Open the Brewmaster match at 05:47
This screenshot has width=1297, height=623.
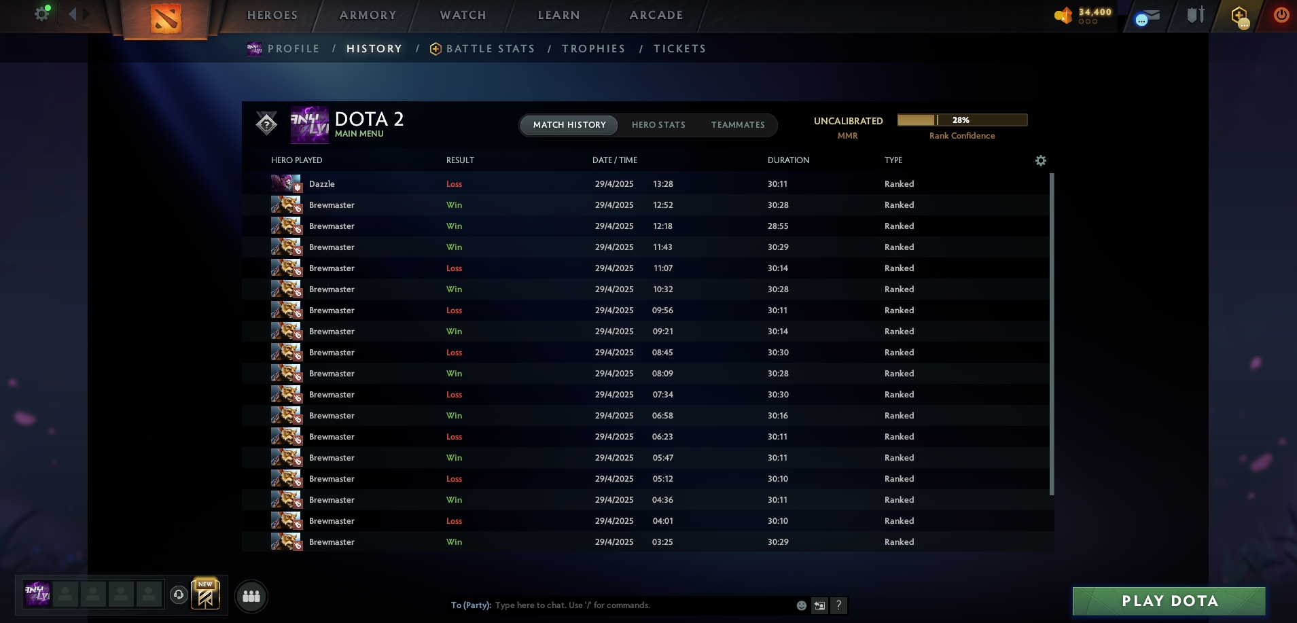point(645,458)
